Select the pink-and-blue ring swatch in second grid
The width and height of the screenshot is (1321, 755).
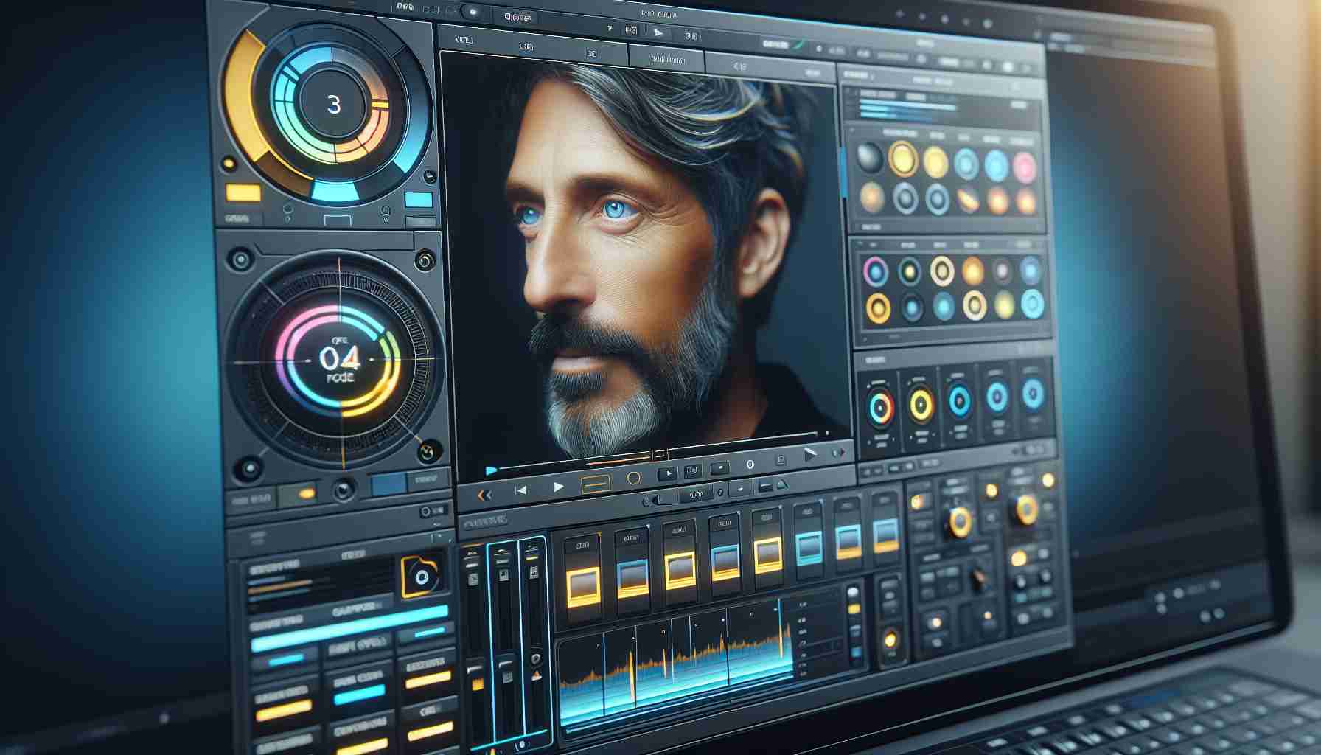click(875, 271)
